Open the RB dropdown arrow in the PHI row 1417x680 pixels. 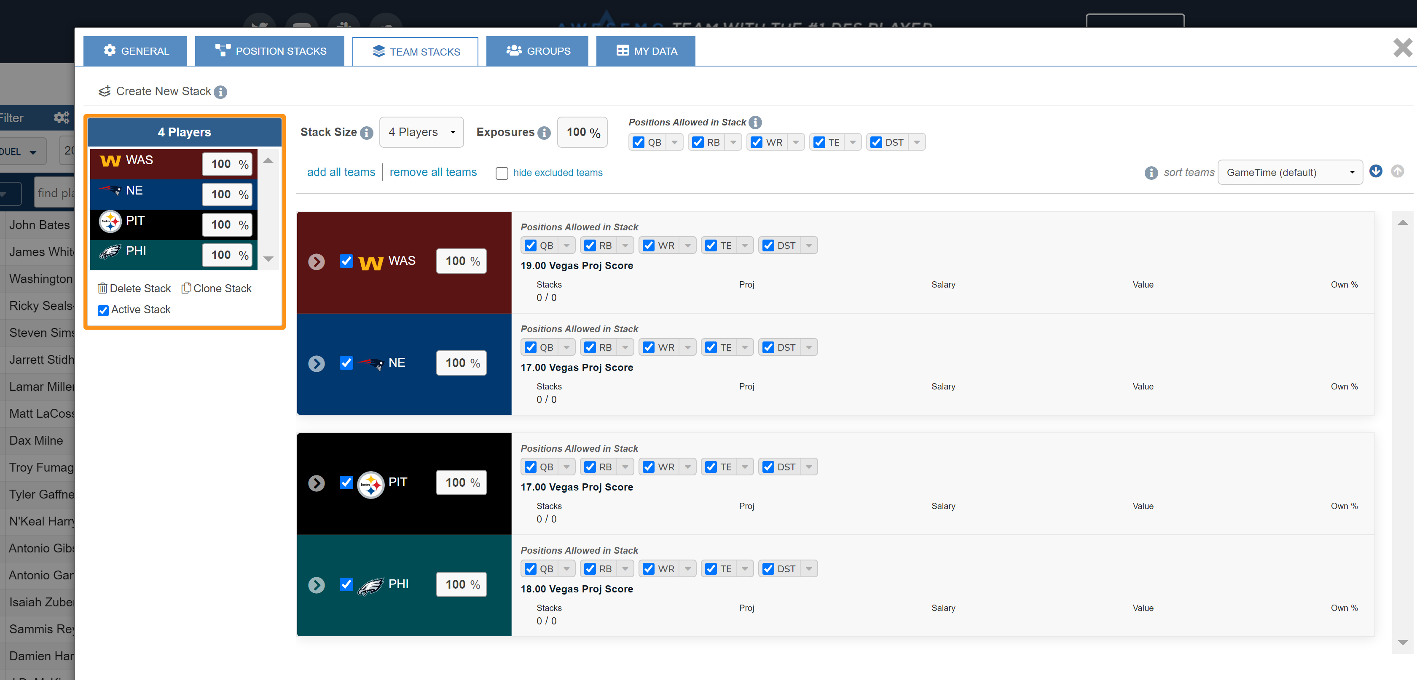click(625, 569)
